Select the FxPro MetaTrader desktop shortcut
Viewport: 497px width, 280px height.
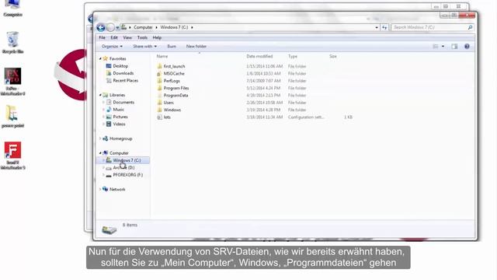point(12,82)
